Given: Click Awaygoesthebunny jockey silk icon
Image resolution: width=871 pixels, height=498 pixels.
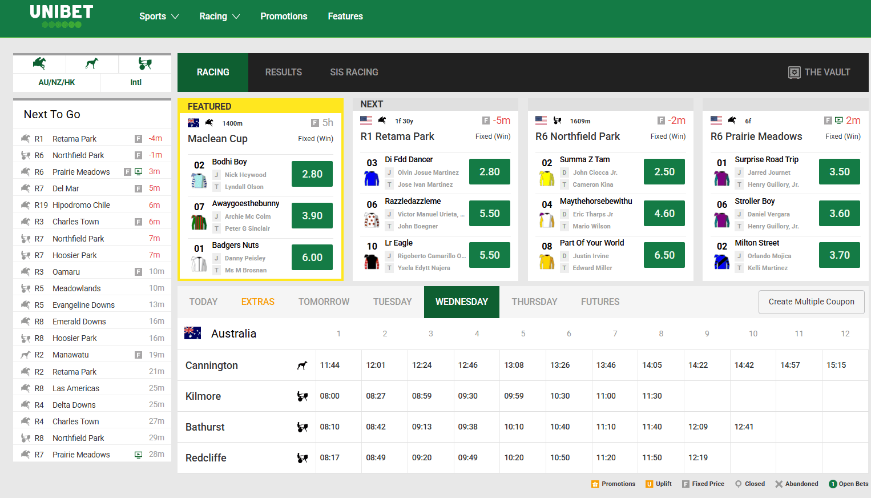Looking at the screenshot, I should click(199, 222).
